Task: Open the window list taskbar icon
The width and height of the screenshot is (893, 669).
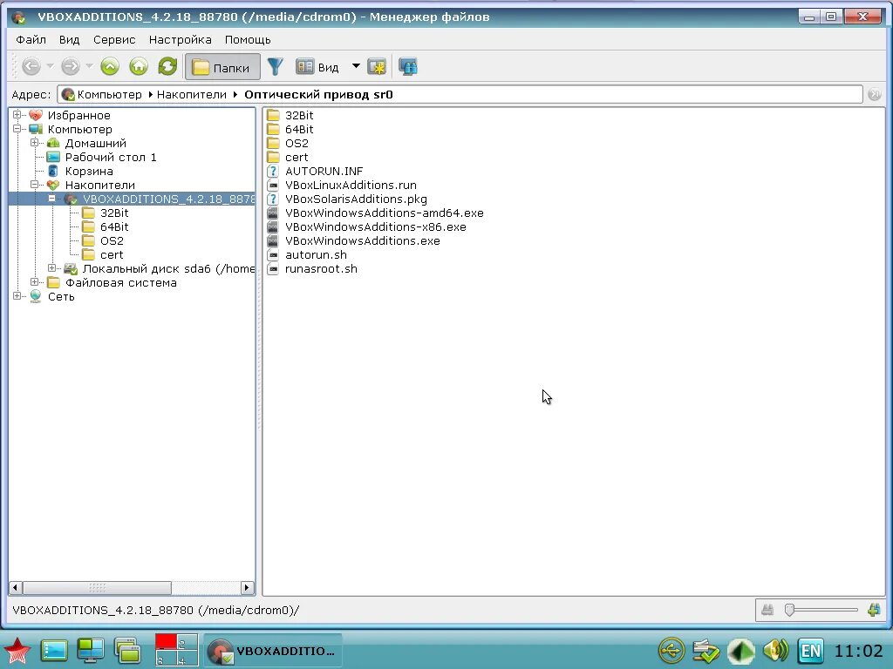Action: (127, 650)
